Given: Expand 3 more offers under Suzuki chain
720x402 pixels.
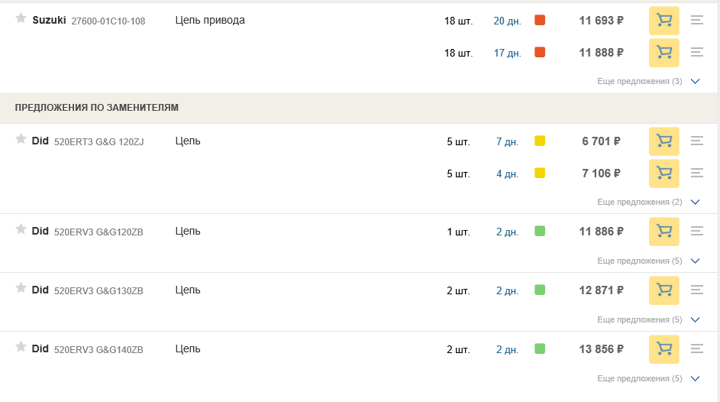Looking at the screenshot, I should (648, 81).
